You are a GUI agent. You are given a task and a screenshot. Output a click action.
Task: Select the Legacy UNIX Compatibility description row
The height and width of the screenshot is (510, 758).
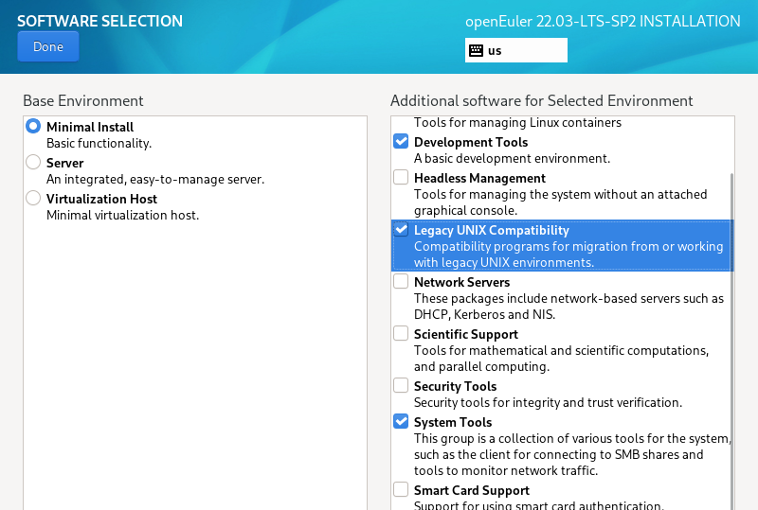(568, 255)
